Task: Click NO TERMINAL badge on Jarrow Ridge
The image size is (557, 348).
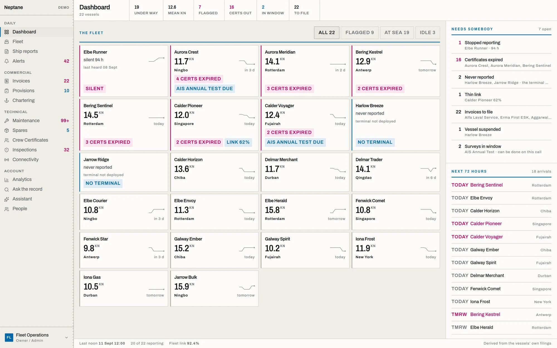Action: (x=103, y=183)
